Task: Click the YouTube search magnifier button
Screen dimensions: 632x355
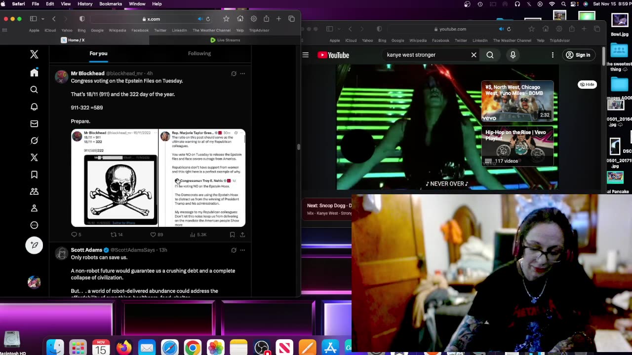Action: click(490, 55)
